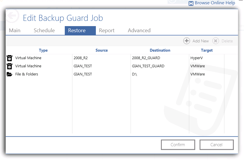Click the VMWare target in the D:\ row
The image size is (244, 161).
click(x=198, y=74)
